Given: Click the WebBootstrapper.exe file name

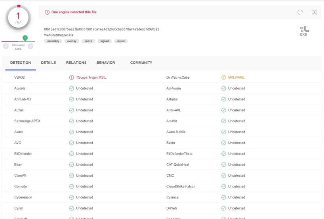Looking at the screenshot, I should (x=59, y=35).
